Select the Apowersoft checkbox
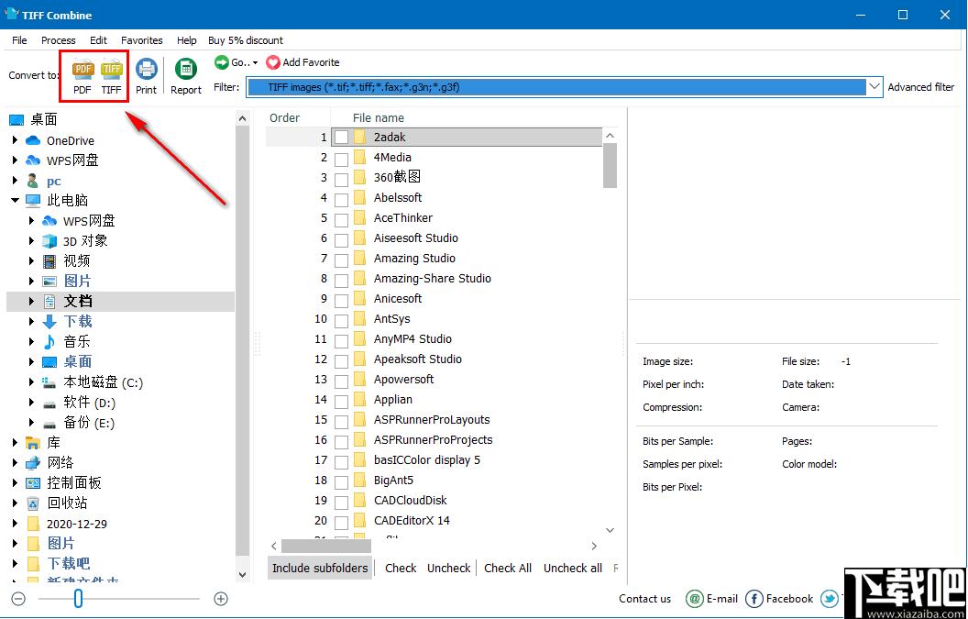 pyautogui.click(x=341, y=380)
